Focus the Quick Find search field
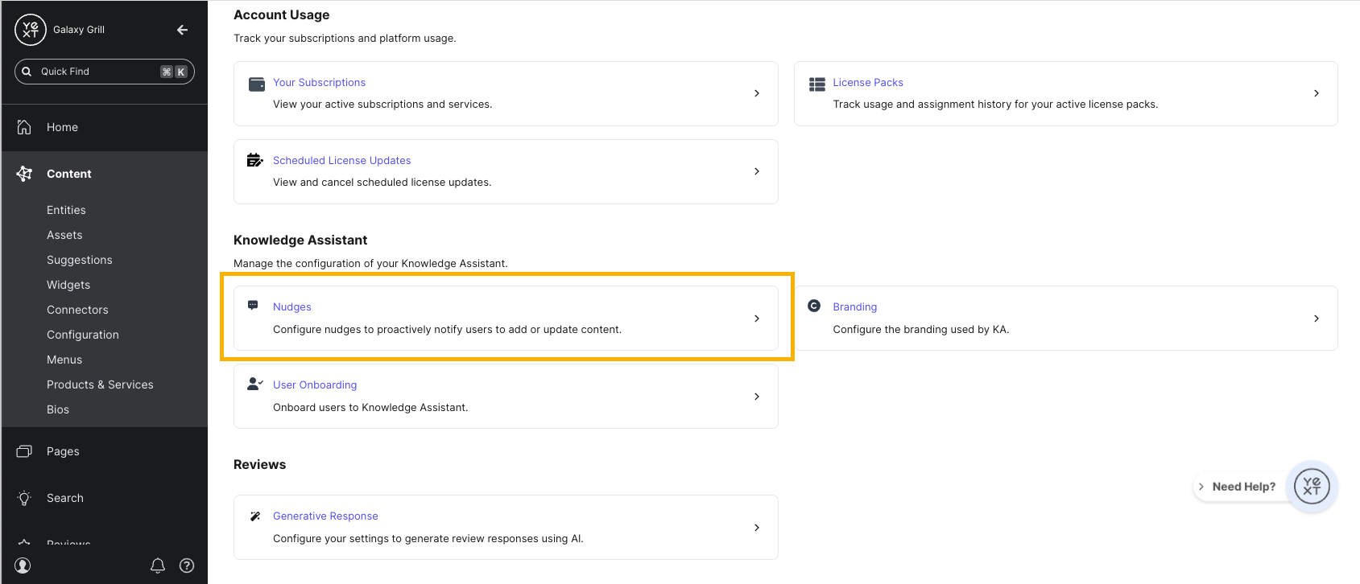The image size is (1360, 584). [97, 72]
